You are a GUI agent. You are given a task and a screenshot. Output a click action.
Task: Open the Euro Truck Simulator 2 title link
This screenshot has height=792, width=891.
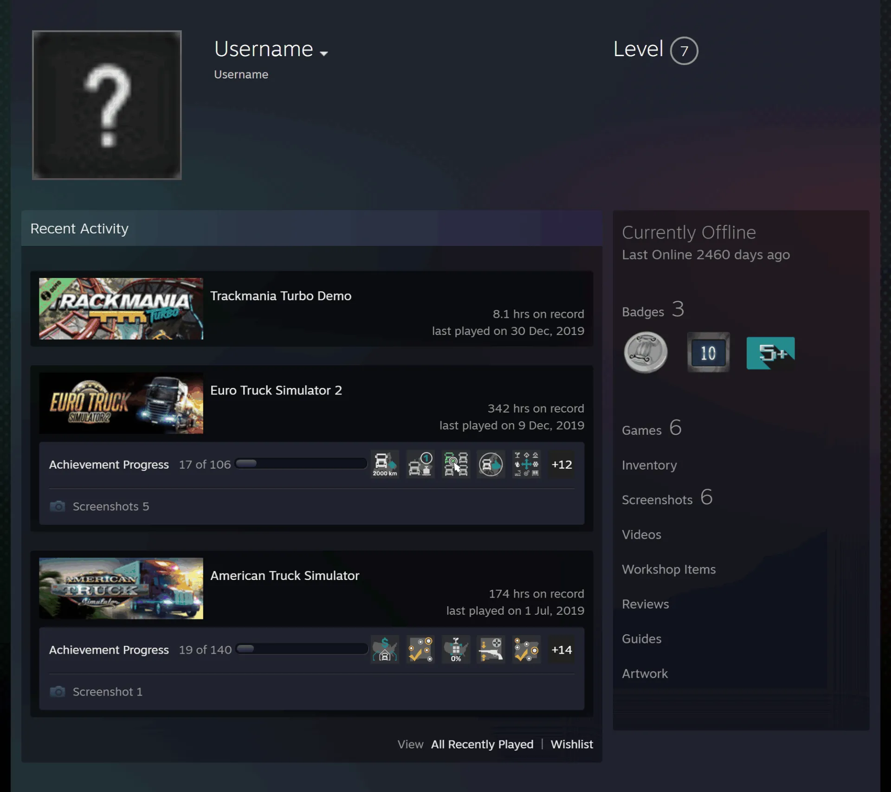276,390
